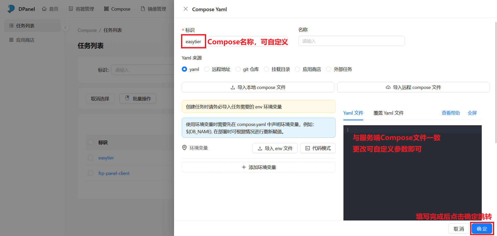
Task: Click the 环境变量 location pin icon
Action: click(184, 148)
